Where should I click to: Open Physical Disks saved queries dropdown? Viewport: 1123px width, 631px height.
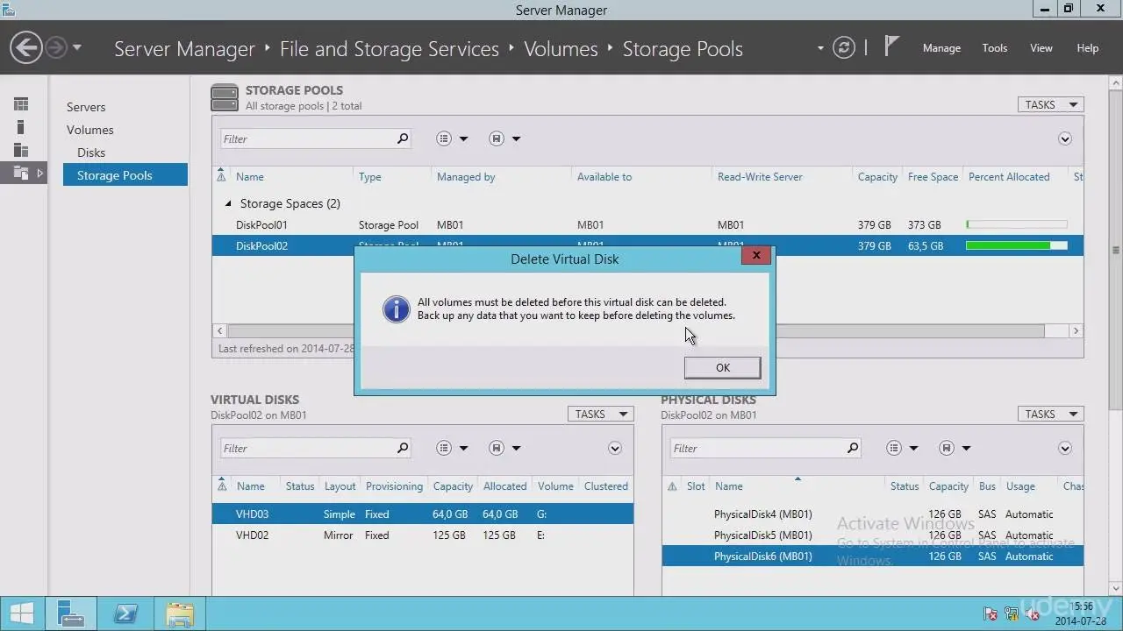[x=955, y=448]
